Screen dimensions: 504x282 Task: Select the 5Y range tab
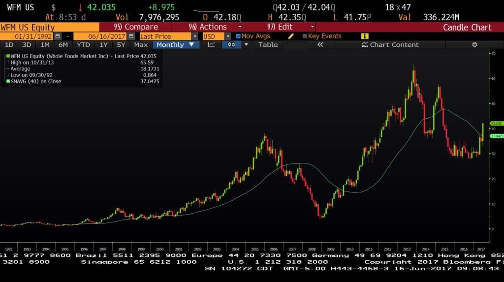(x=121, y=45)
